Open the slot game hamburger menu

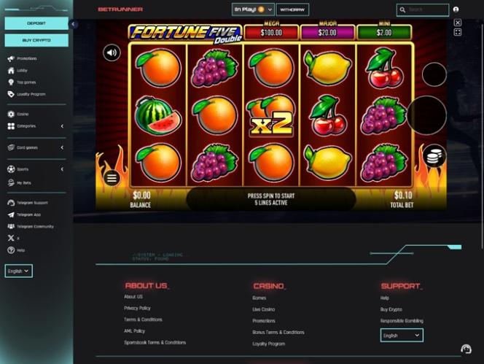(x=112, y=178)
